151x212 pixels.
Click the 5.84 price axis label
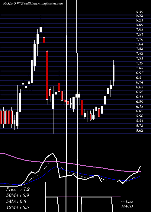(x=140, y=121)
